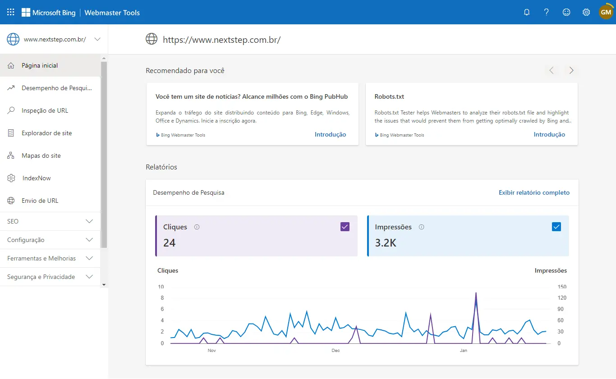Click the Explorador de site icon
616x379 pixels.
(11, 133)
